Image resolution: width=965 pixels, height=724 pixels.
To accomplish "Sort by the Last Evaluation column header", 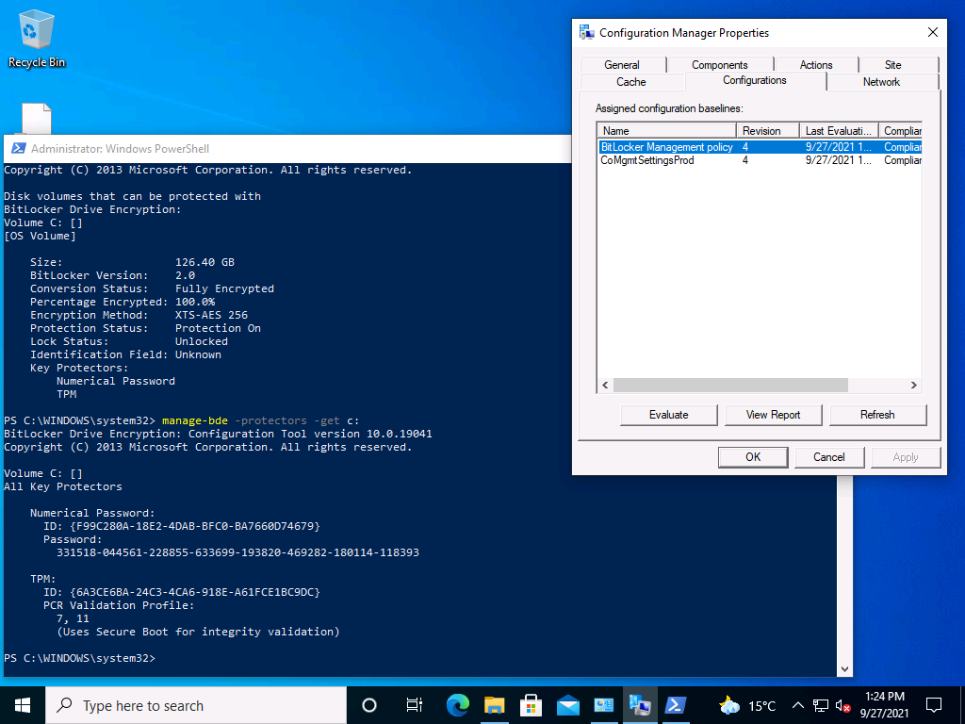I will [x=838, y=130].
